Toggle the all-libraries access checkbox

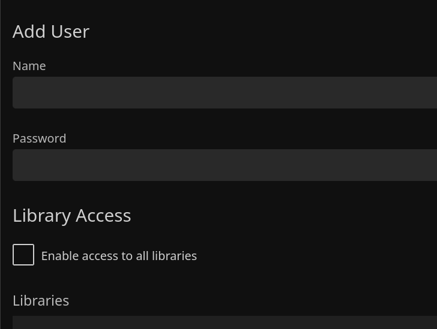pyautogui.click(x=23, y=255)
